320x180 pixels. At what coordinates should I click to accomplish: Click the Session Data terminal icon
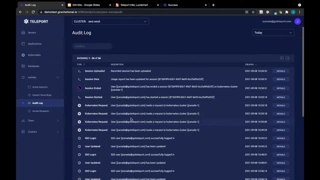(x=79, y=79)
